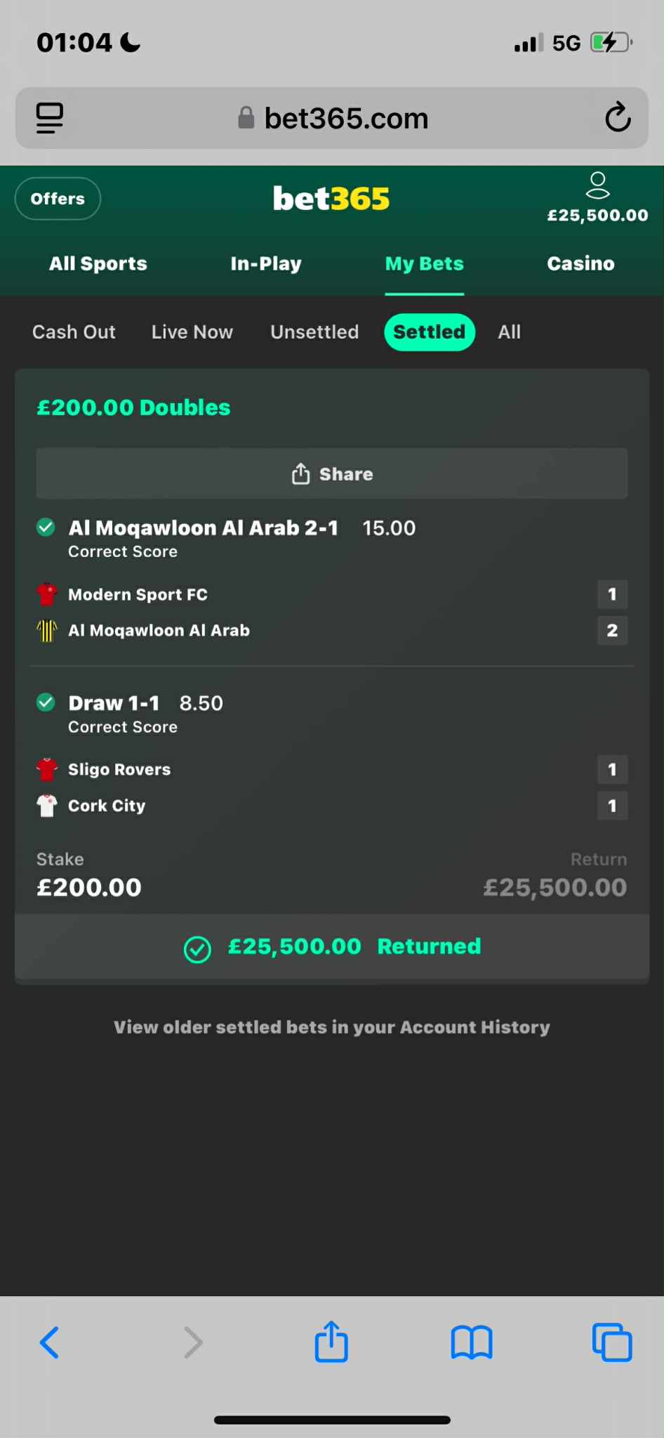The image size is (664, 1438).
Task: Tap the Safari reload page icon
Action: (x=618, y=117)
